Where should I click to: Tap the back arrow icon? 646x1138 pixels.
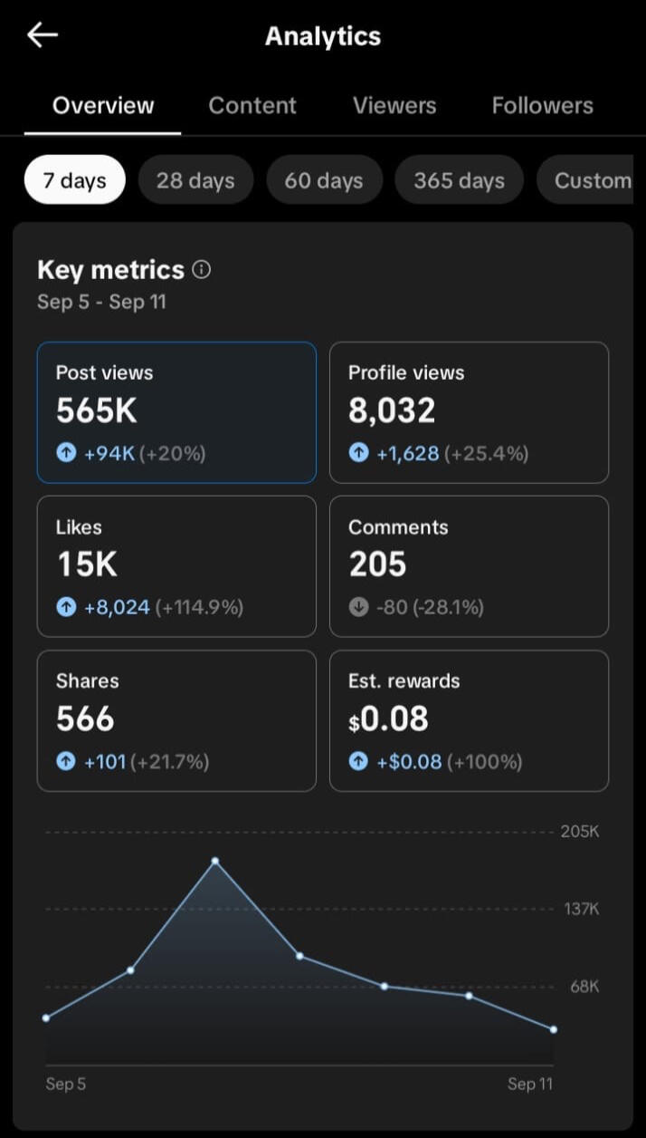click(43, 35)
